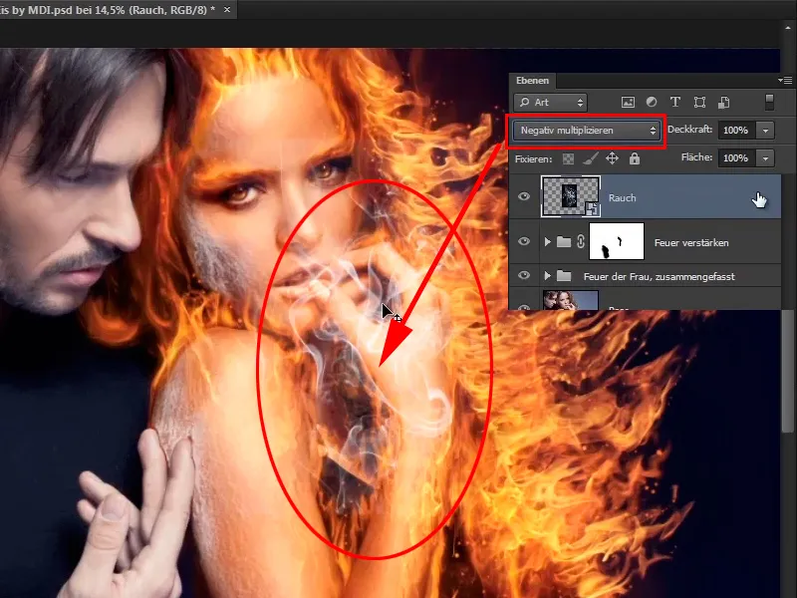Select Feuer der Frau, zusammengefasst name
The width and height of the screenshot is (797, 598).
click(x=659, y=277)
